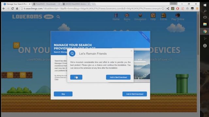209x117 pixels.
Task: Click Add & Start Download in outer dialog
Action: 135,94
